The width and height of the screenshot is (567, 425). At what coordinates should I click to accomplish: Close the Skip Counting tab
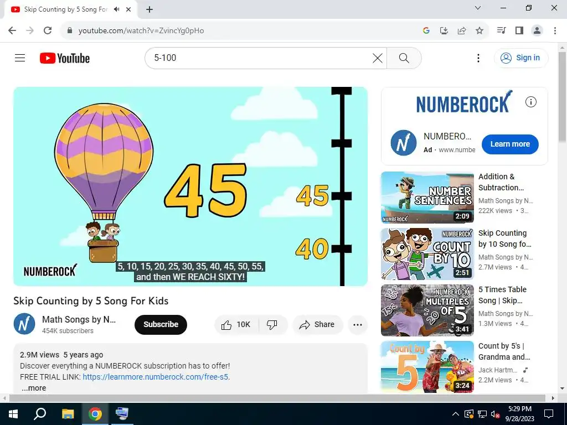click(128, 9)
